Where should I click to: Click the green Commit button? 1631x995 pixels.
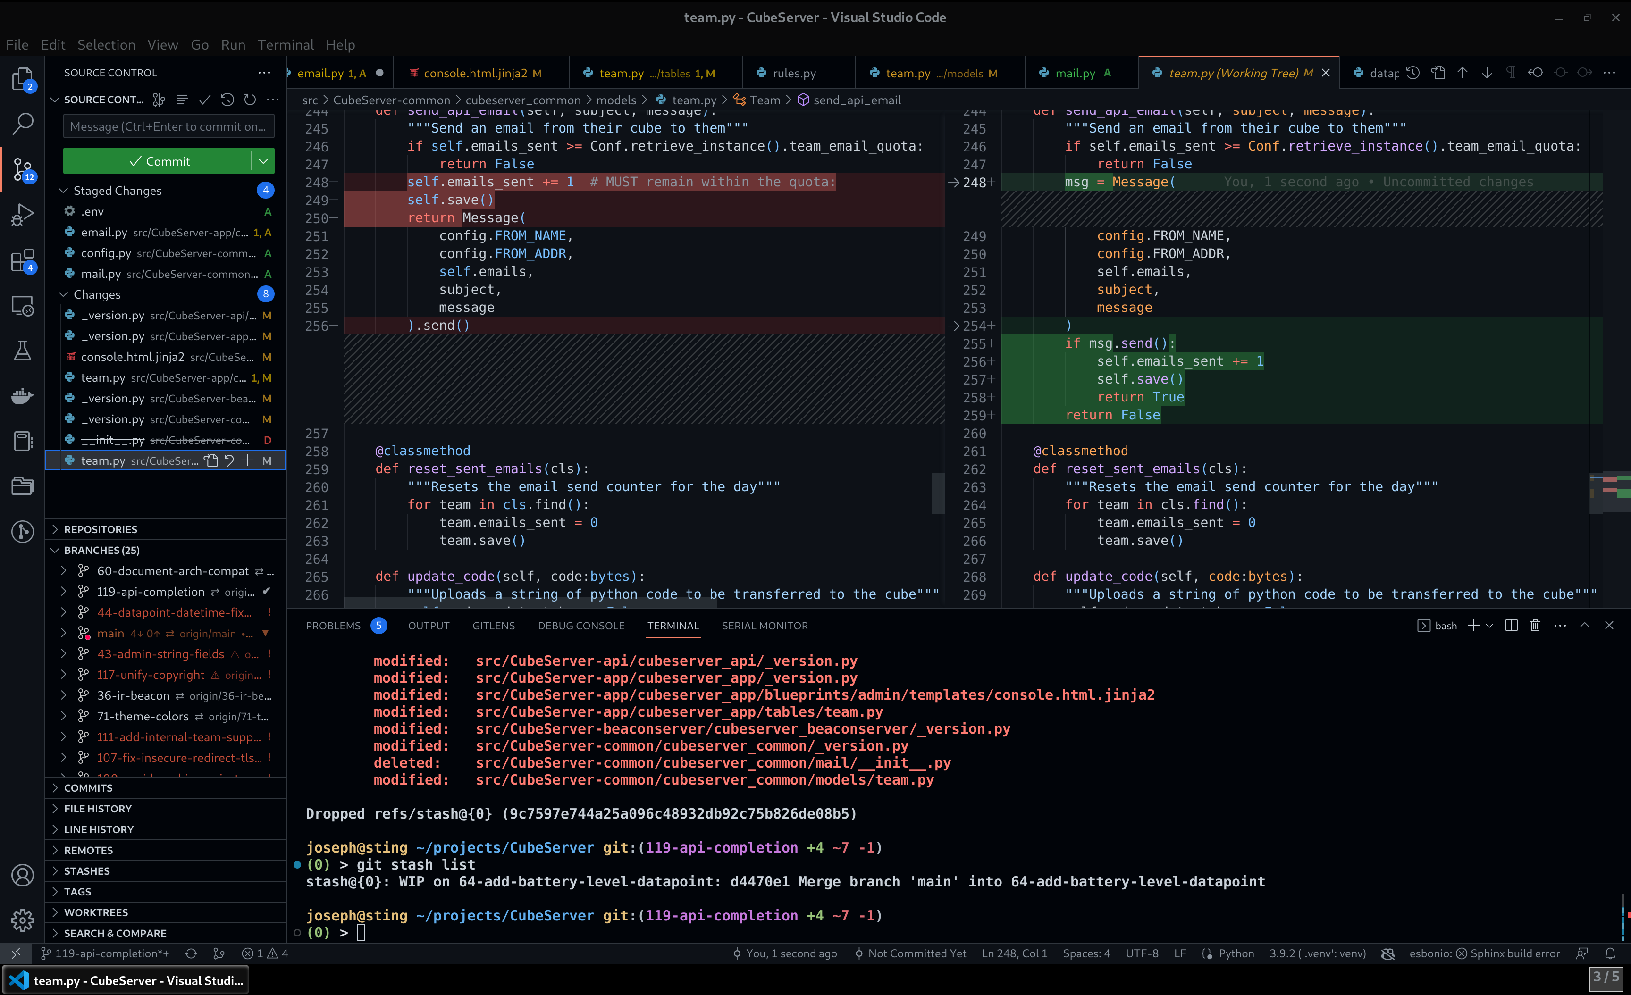[158, 161]
